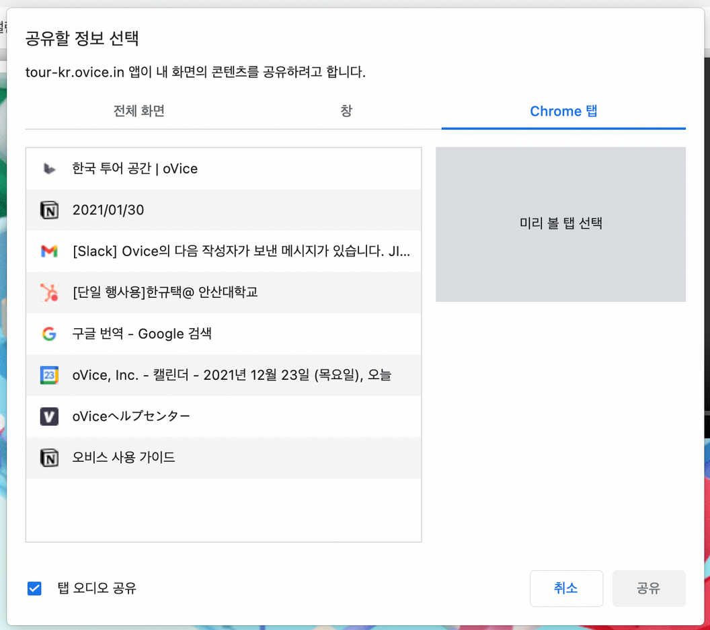The width and height of the screenshot is (710, 630).
Task: Click the 미리 볼 탭 선택 preview area
Action: (x=561, y=224)
